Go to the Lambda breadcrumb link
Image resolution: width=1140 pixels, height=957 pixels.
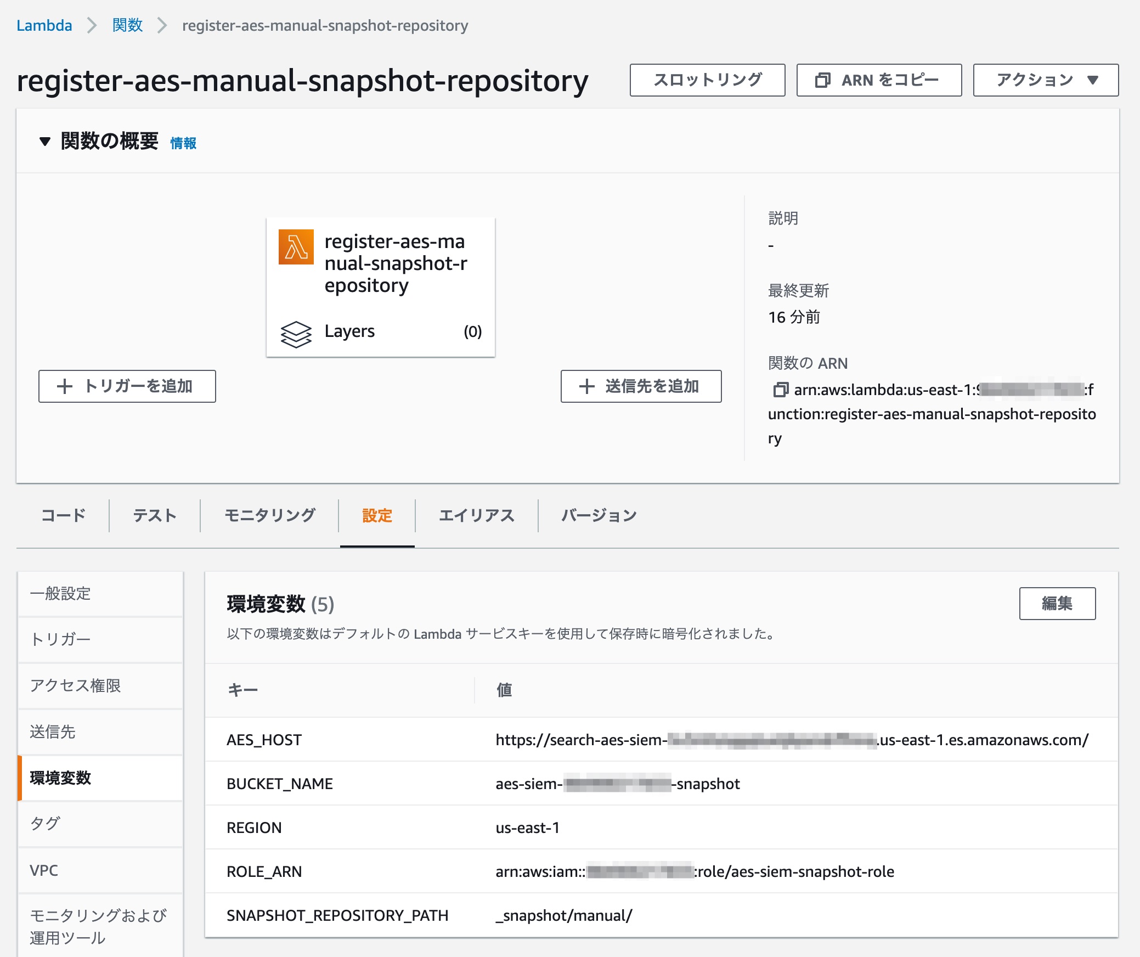tap(44, 25)
